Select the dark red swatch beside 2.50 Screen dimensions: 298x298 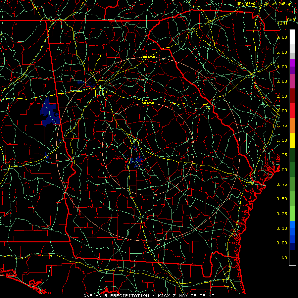pyautogui.click(x=292, y=96)
